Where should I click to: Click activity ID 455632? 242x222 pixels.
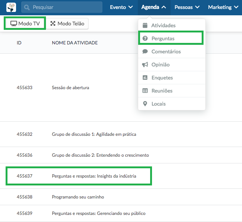click(25, 134)
